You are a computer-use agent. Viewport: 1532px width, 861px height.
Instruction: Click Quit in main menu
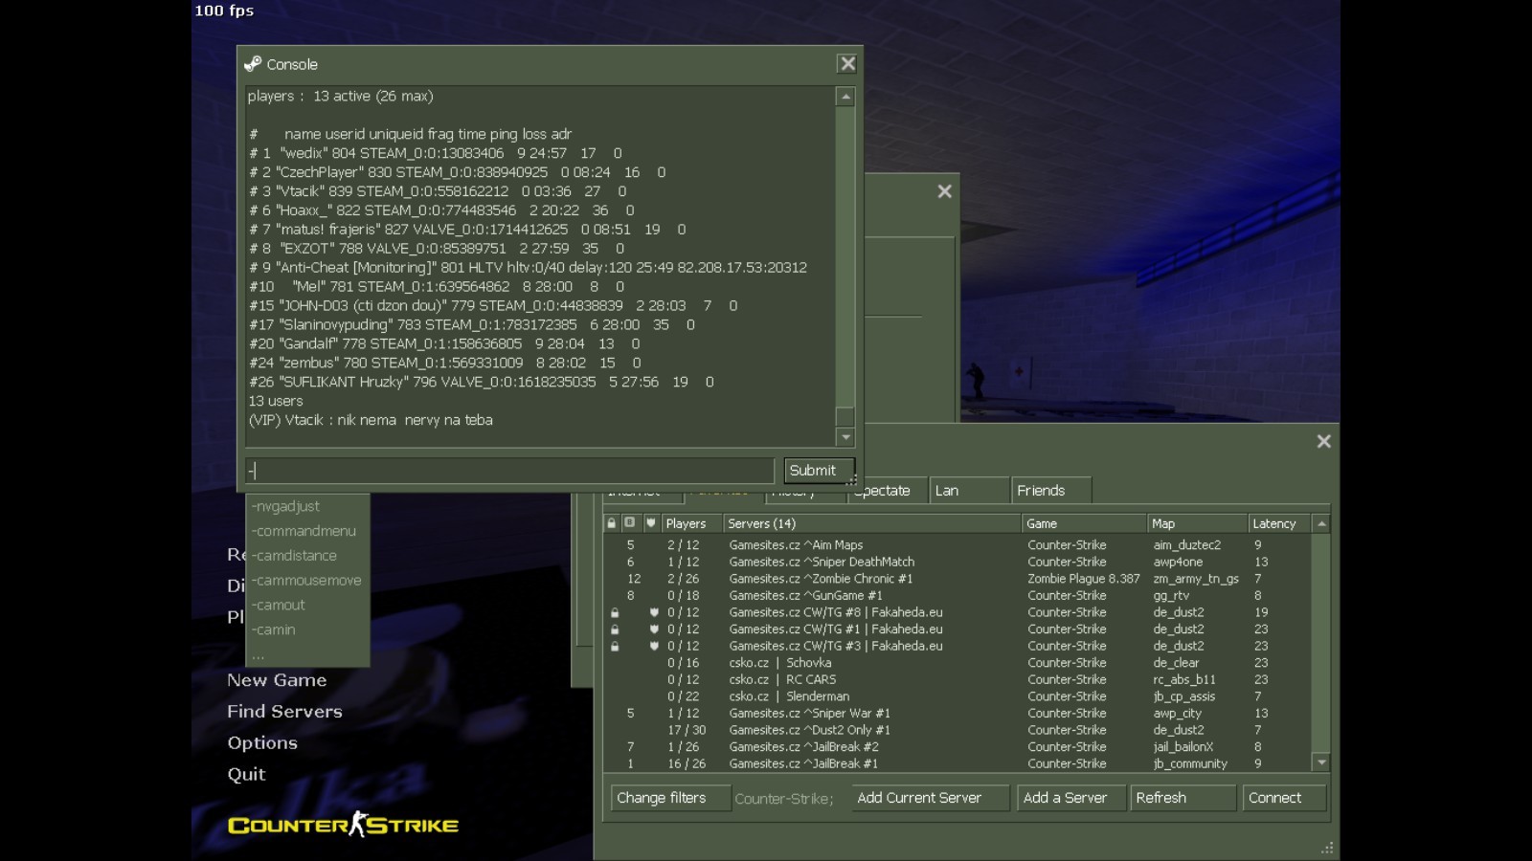(x=246, y=775)
